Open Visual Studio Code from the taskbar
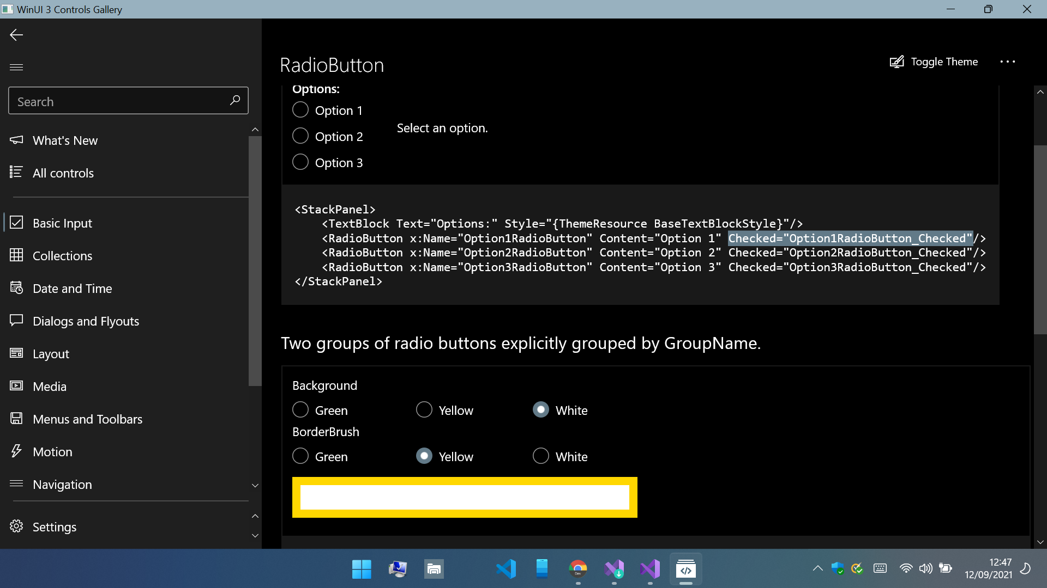 pyautogui.click(x=506, y=568)
